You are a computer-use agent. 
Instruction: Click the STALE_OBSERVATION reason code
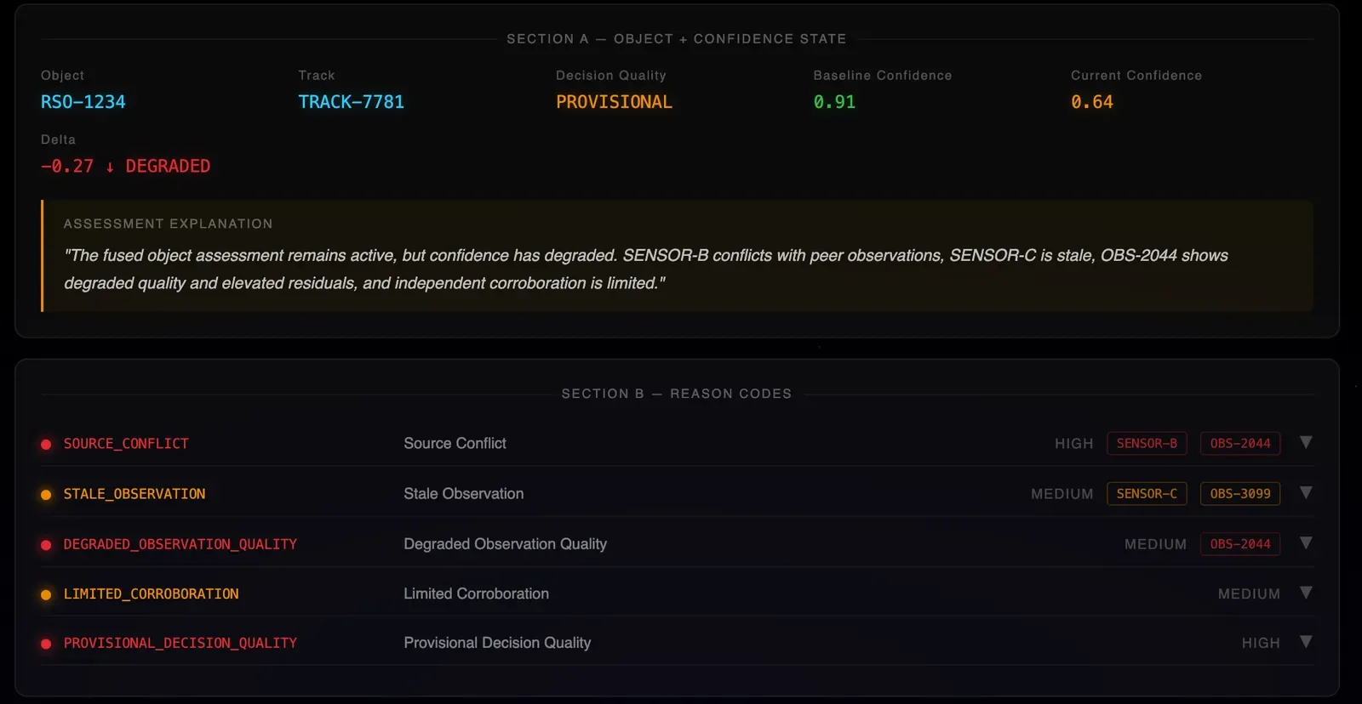pyautogui.click(x=134, y=494)
